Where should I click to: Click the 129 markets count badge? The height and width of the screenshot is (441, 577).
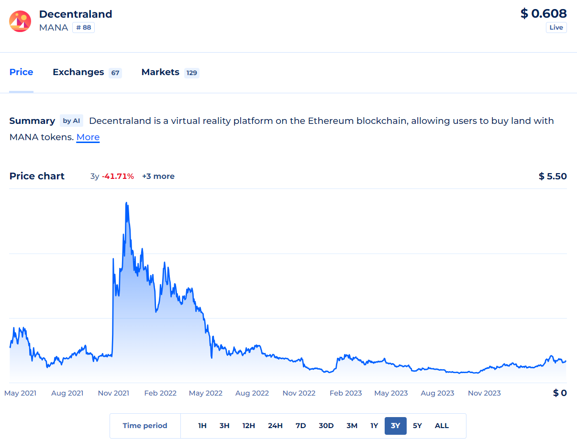tap(191, 73)
